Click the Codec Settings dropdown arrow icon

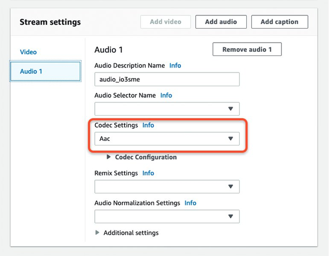[x=231, y=139]
